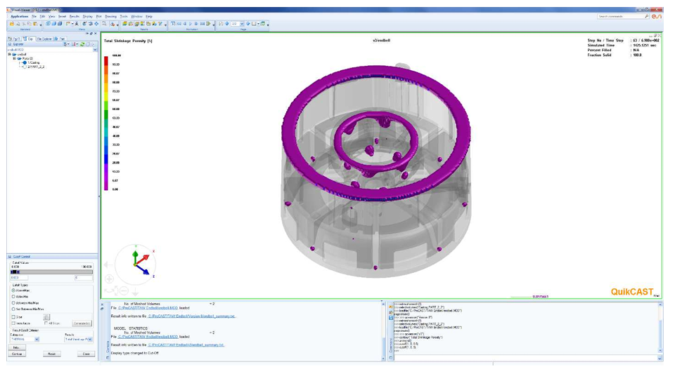Click the Reset button in Cutoff Control
Screen dimensions: 675x369
(x=51, y=354)
